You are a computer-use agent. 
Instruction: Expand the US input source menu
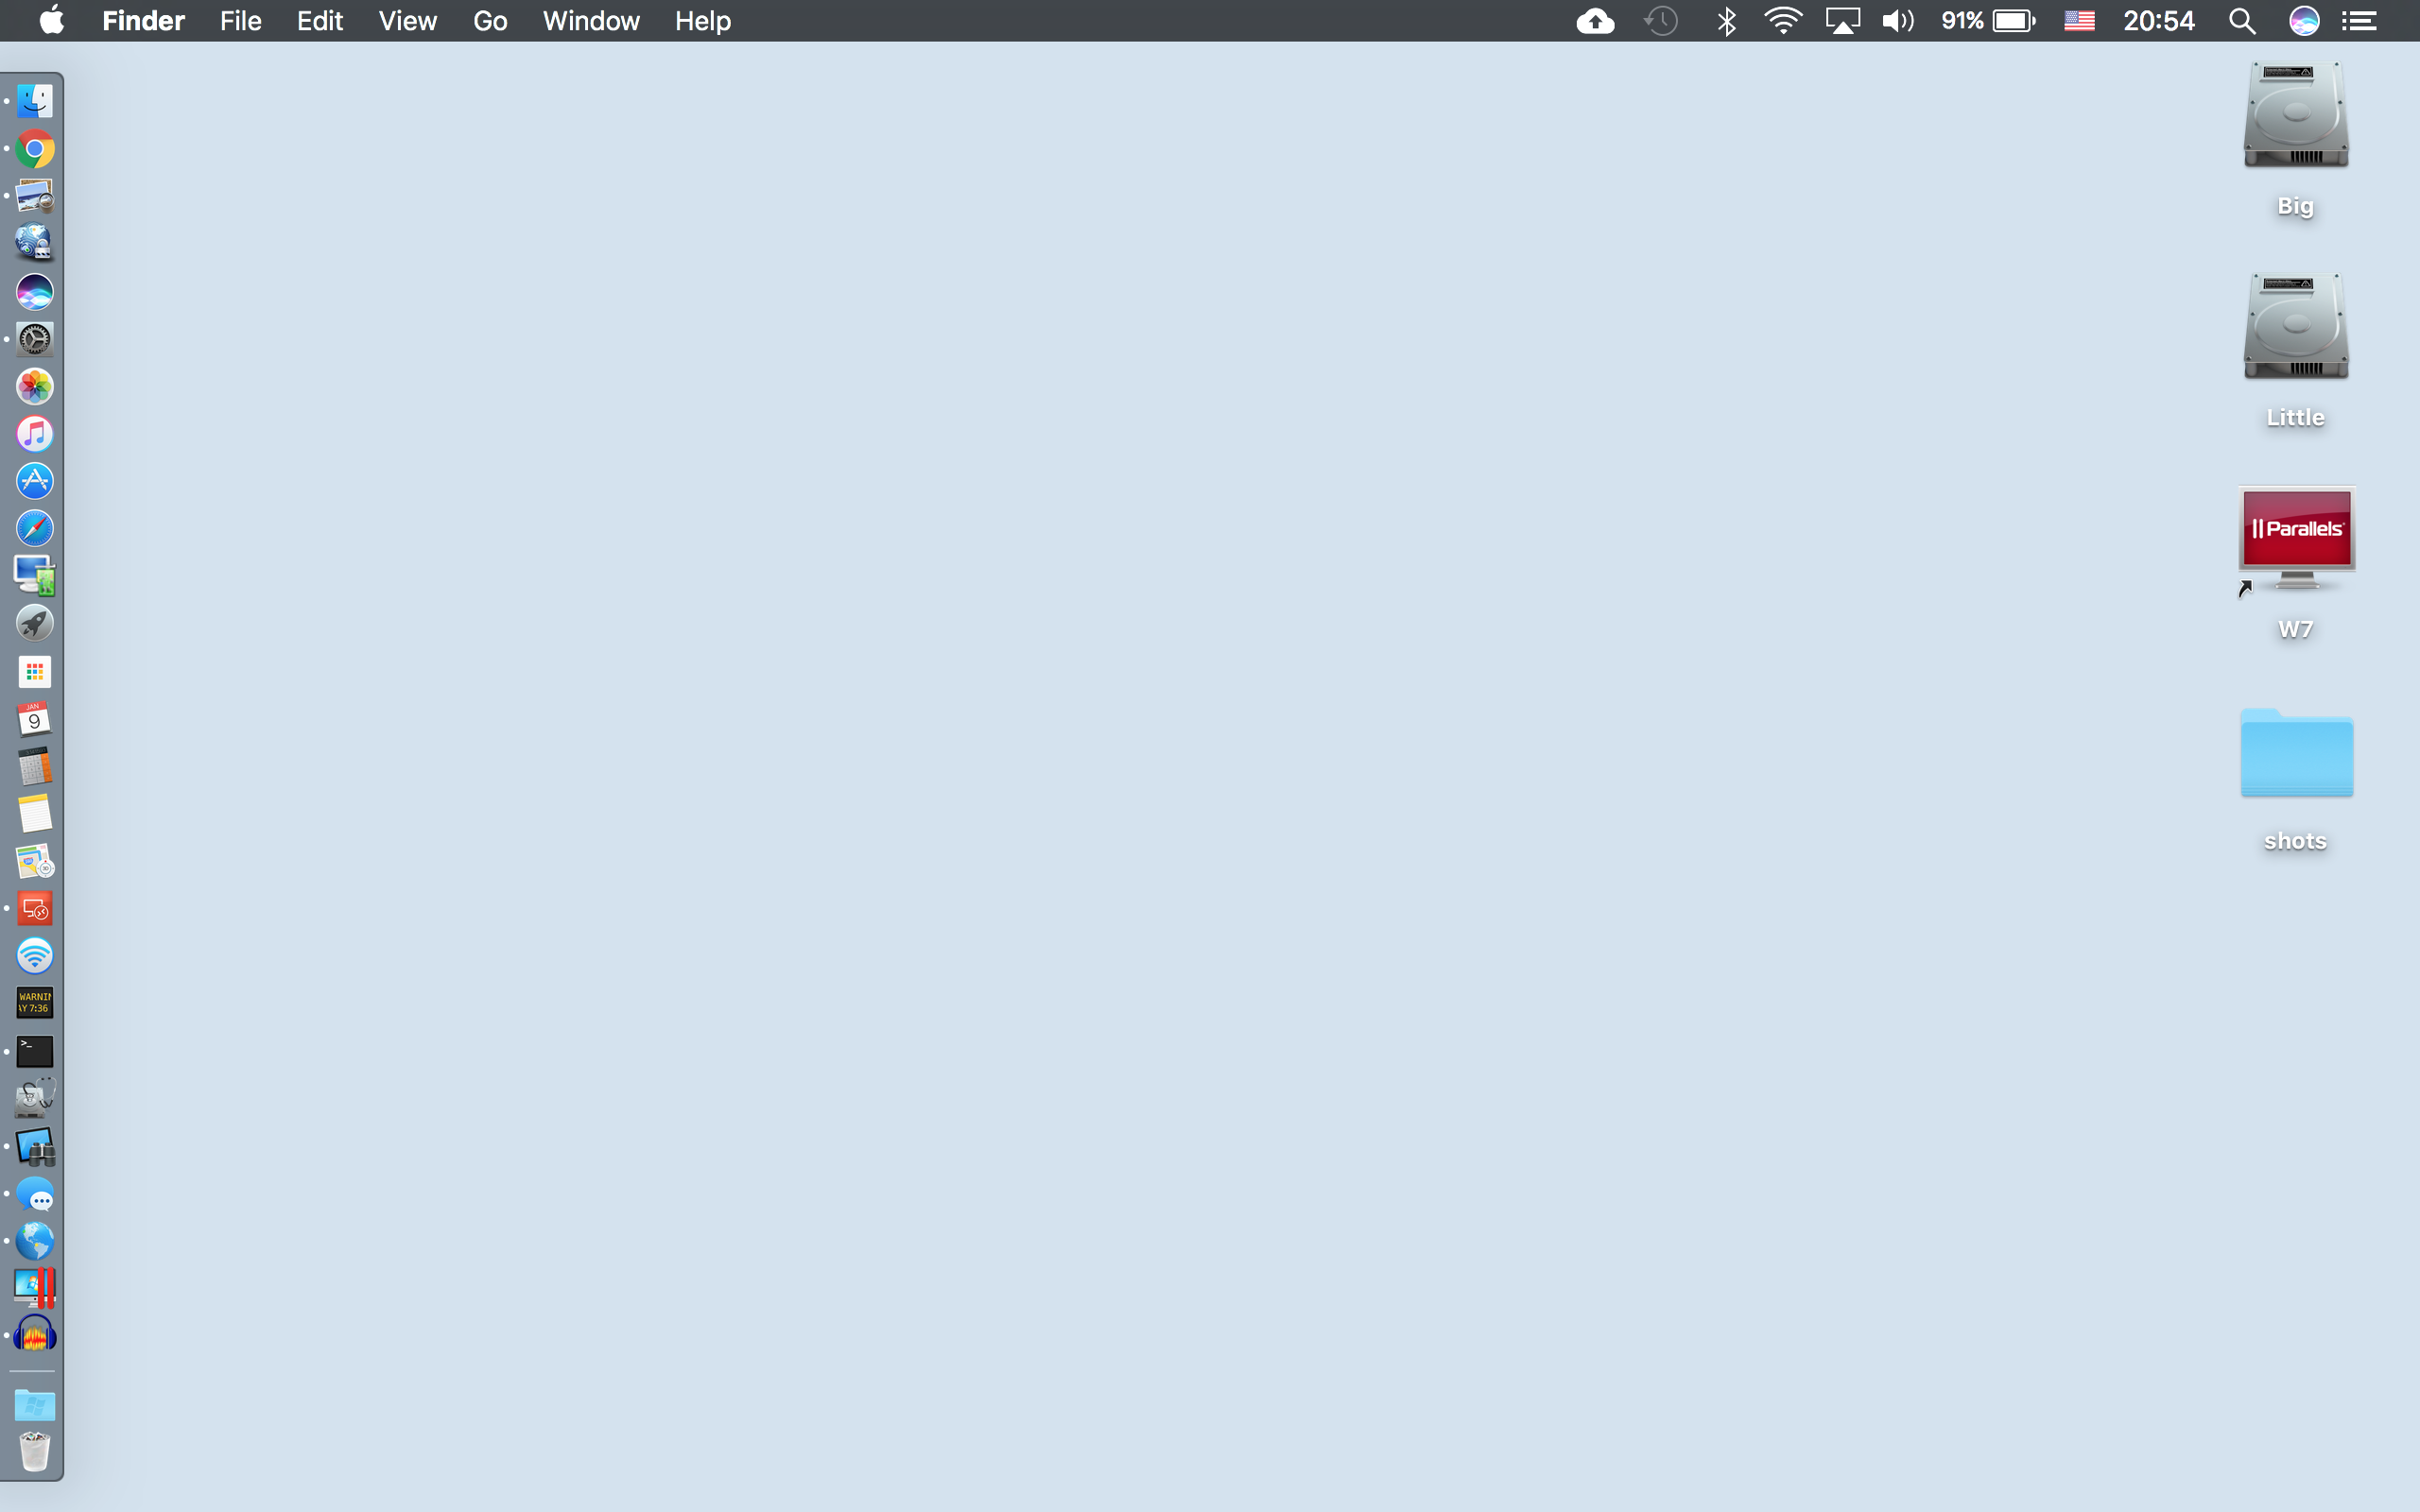pos(2079,21)
